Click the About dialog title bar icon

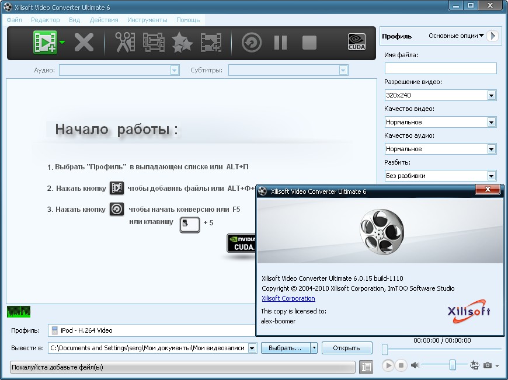pyautogui.click(x=262, y=191)
